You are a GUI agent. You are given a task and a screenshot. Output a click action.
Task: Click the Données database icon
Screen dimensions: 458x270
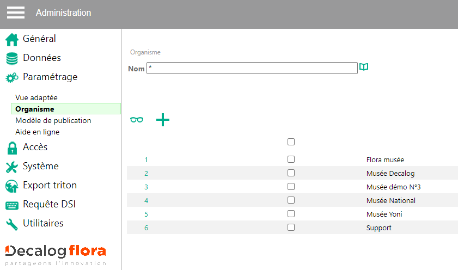point(12,59)
